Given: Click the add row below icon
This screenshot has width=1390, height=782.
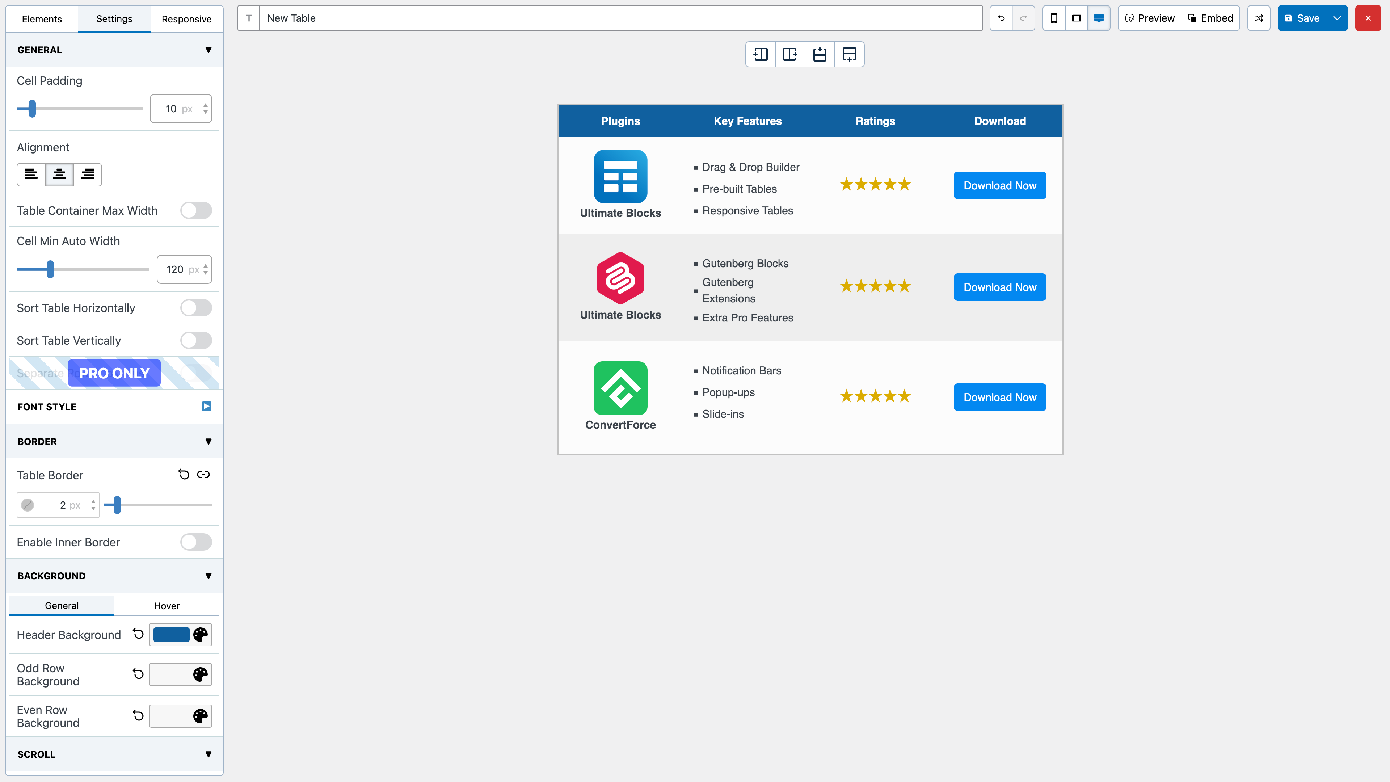Looking at the screenshot, I should [849, 55].
